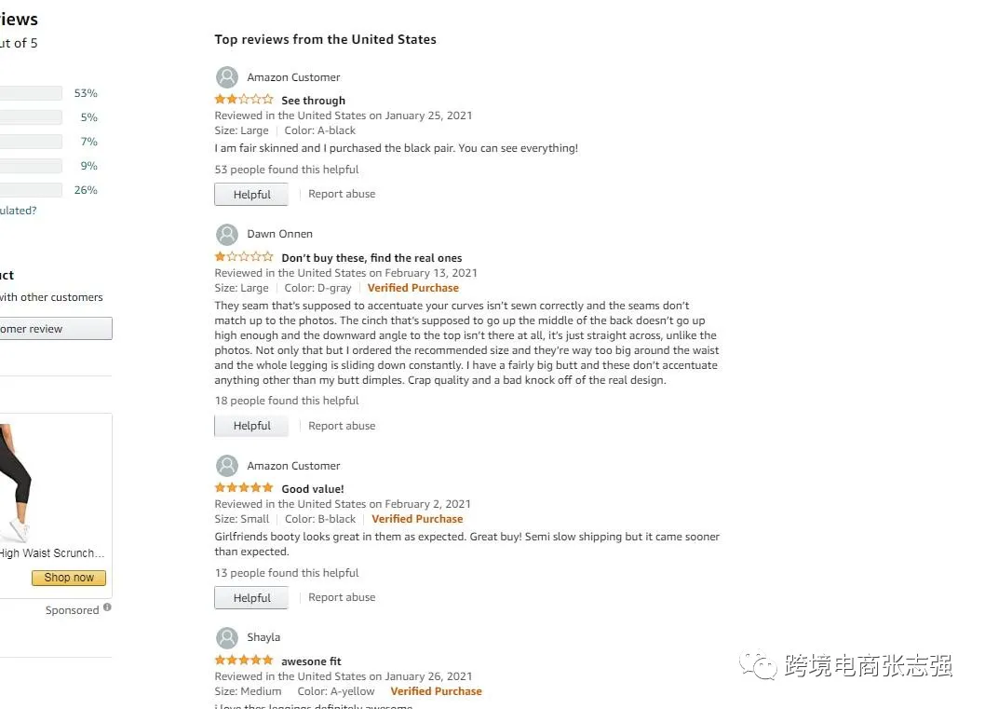Open the sponsored leggings product image
The width and height of the screenshot is (985, 709).
pos(19,480)
